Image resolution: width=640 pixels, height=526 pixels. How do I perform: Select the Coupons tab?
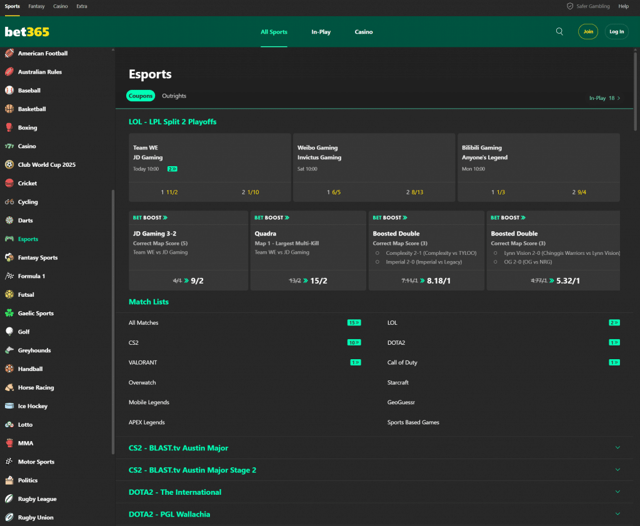click(x=141, y=96)
